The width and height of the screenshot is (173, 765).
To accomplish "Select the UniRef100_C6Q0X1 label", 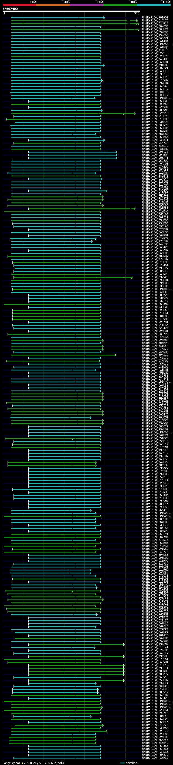I will (155, 38).
